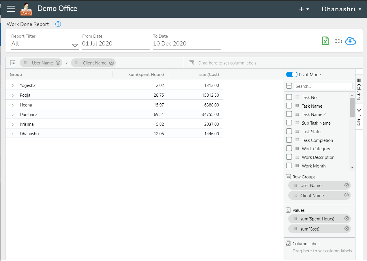Click the download cloud icon
Viewport: 367px width, 261px height.
pyautogui.click(x=350, y=41)
